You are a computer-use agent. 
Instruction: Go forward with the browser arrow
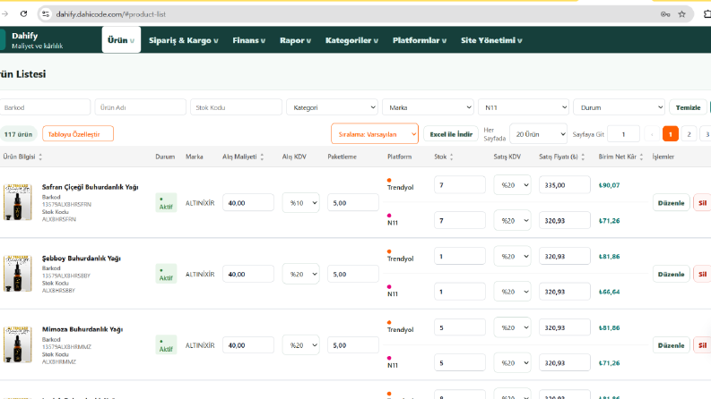pyautogui.click(x=4, y=14)
